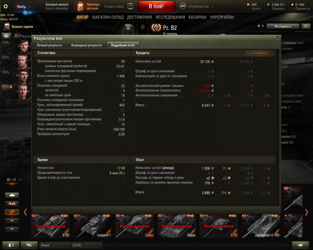313x250 pixels.
Task: Click the Общий chat input field
Action: click(x=55, y=245)
